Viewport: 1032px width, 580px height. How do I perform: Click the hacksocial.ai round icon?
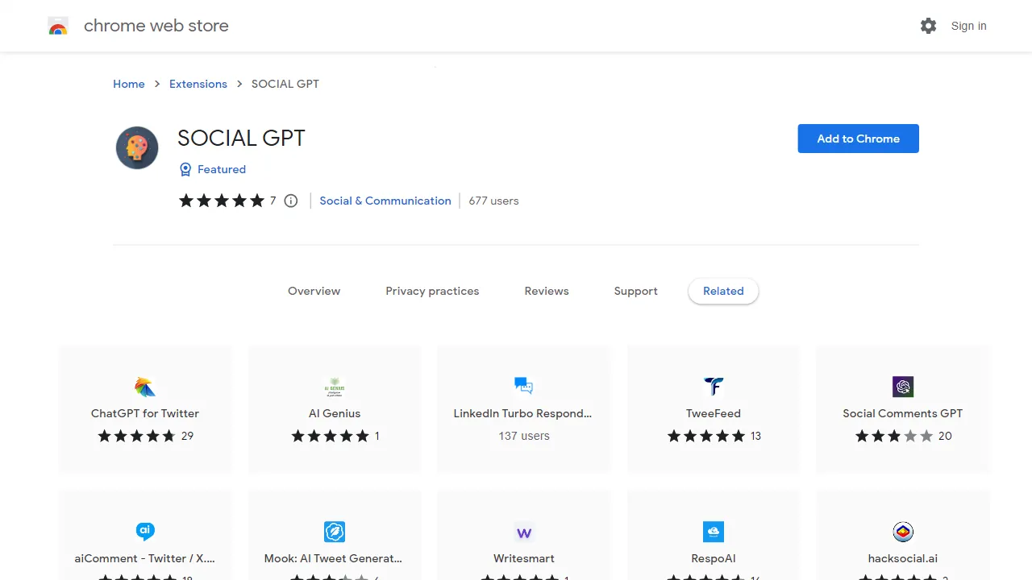coord(903,532)
